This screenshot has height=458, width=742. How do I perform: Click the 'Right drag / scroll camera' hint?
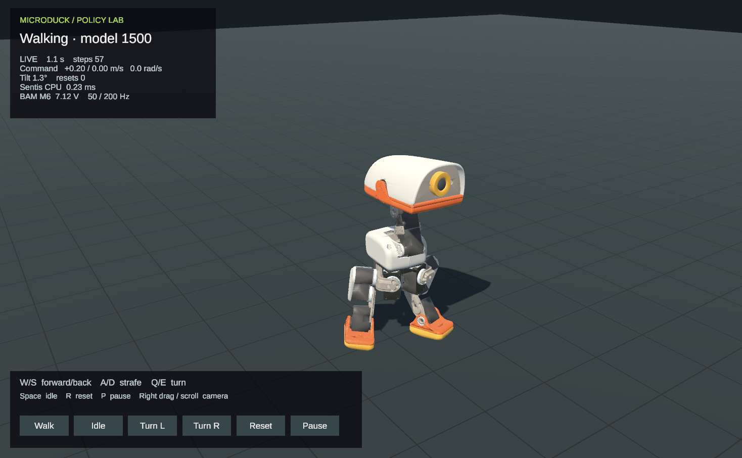coord(183,396)
